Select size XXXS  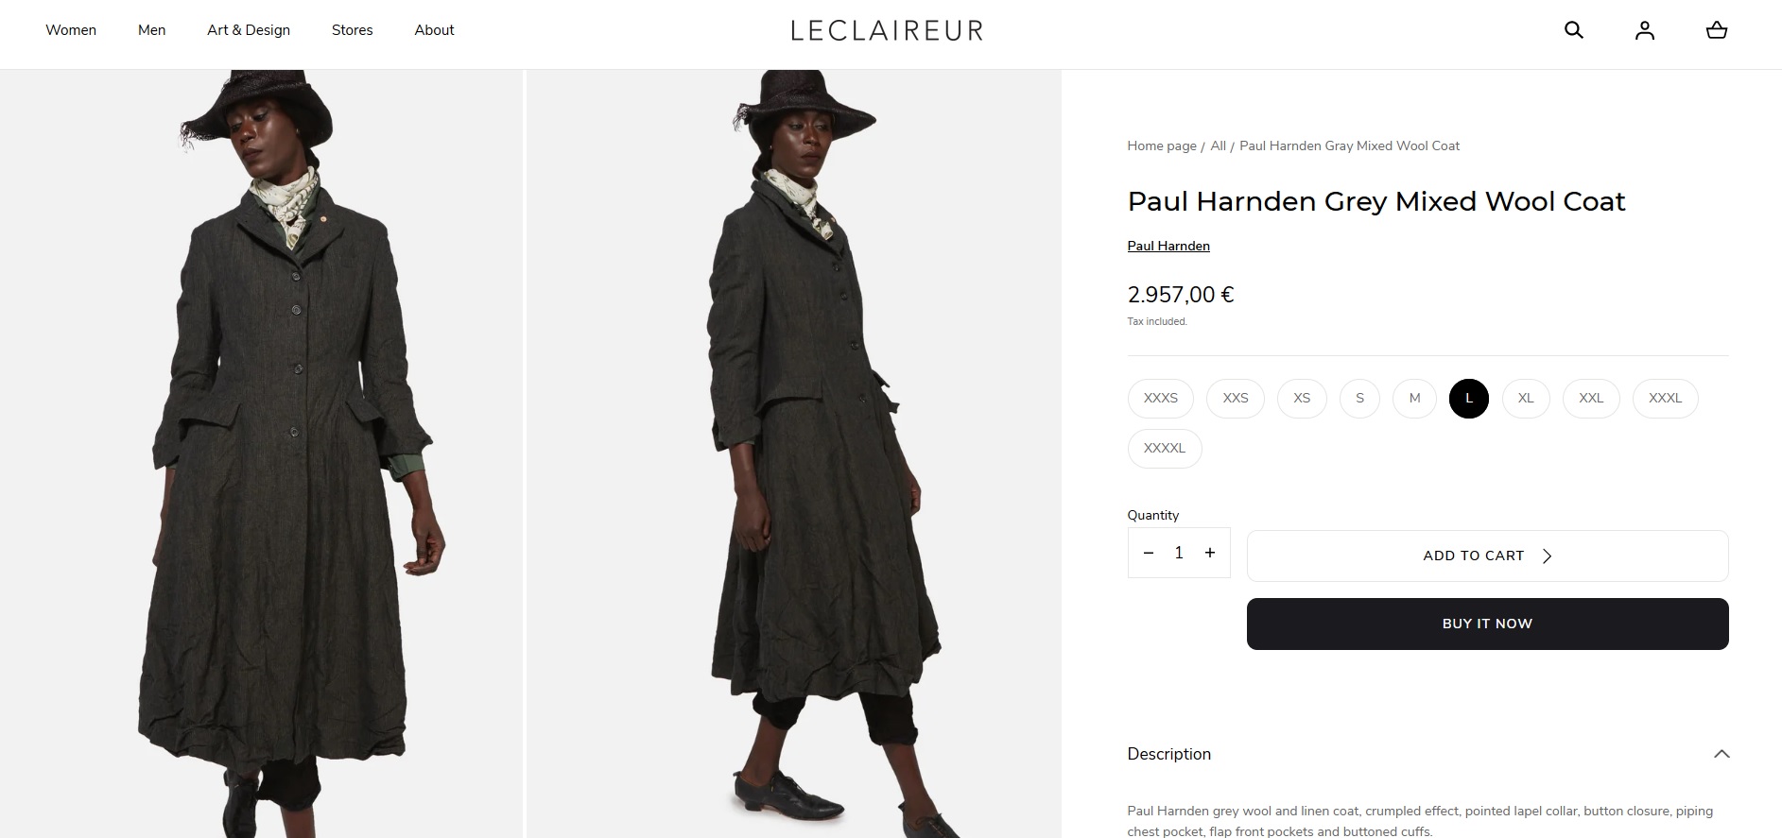pos(1161,398)
